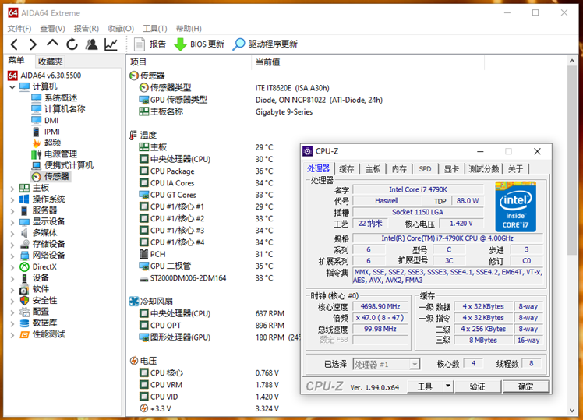Switch to CPU-Z SPD tab
This screenshot has width=583, height=420.
tap(425, 169)
